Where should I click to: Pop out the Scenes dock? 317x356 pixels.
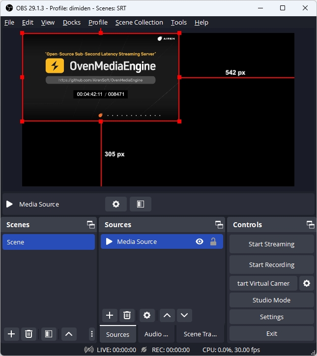[x=91, y=225]
